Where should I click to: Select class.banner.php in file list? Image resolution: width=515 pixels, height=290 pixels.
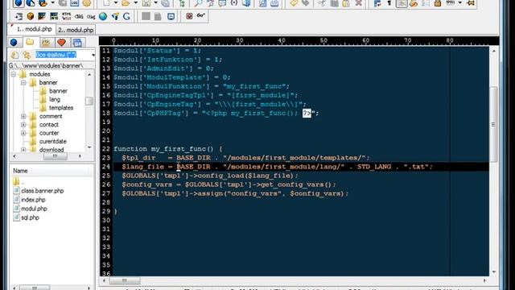(x=43, y=191)
